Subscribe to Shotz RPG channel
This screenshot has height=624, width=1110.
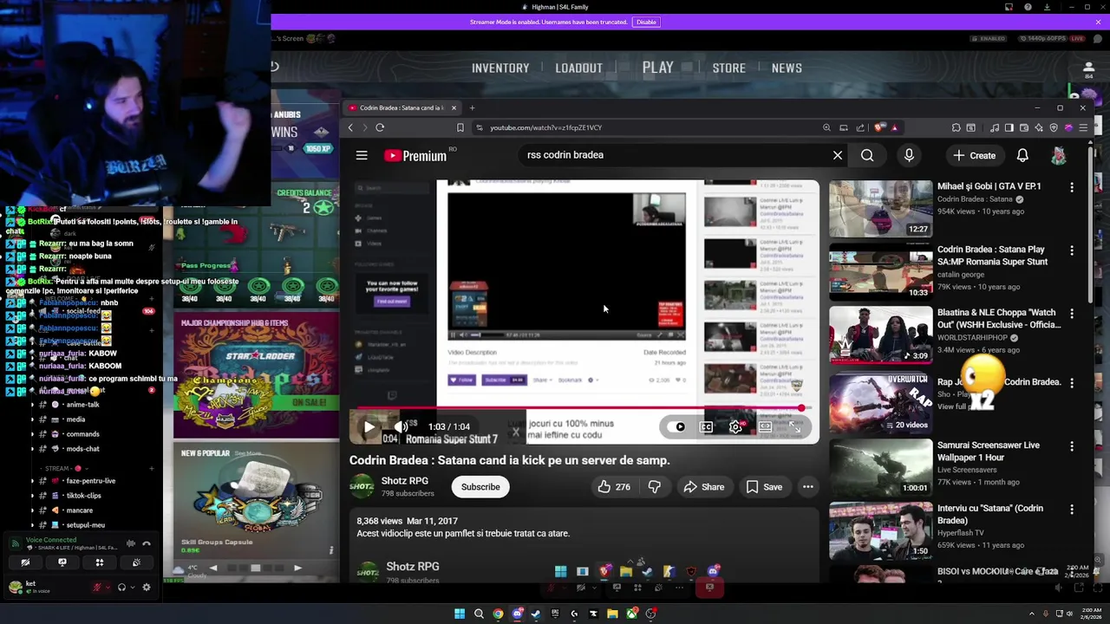pos(480,487)
